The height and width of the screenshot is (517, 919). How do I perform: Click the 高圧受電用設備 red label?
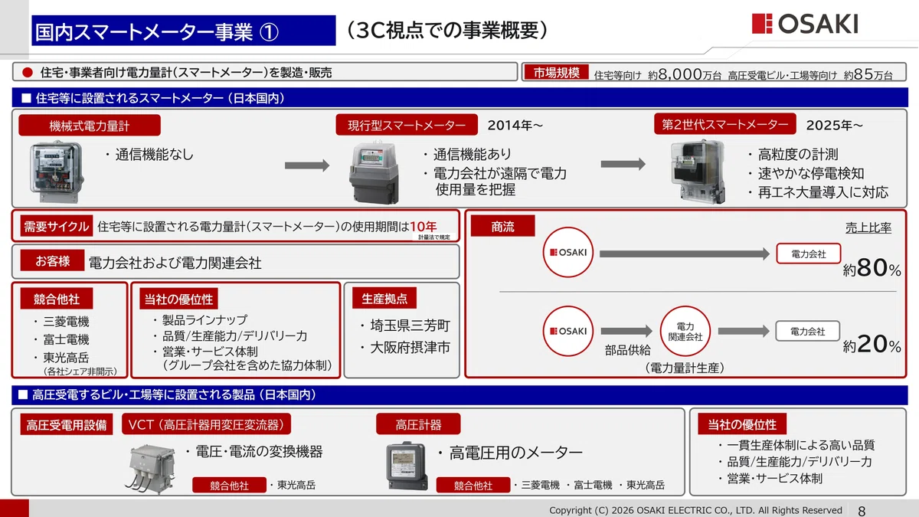pyautogui.click(x=66, y=424)
